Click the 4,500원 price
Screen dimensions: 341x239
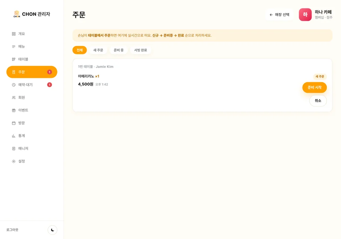pyautogui.click(x=86, y=84)
